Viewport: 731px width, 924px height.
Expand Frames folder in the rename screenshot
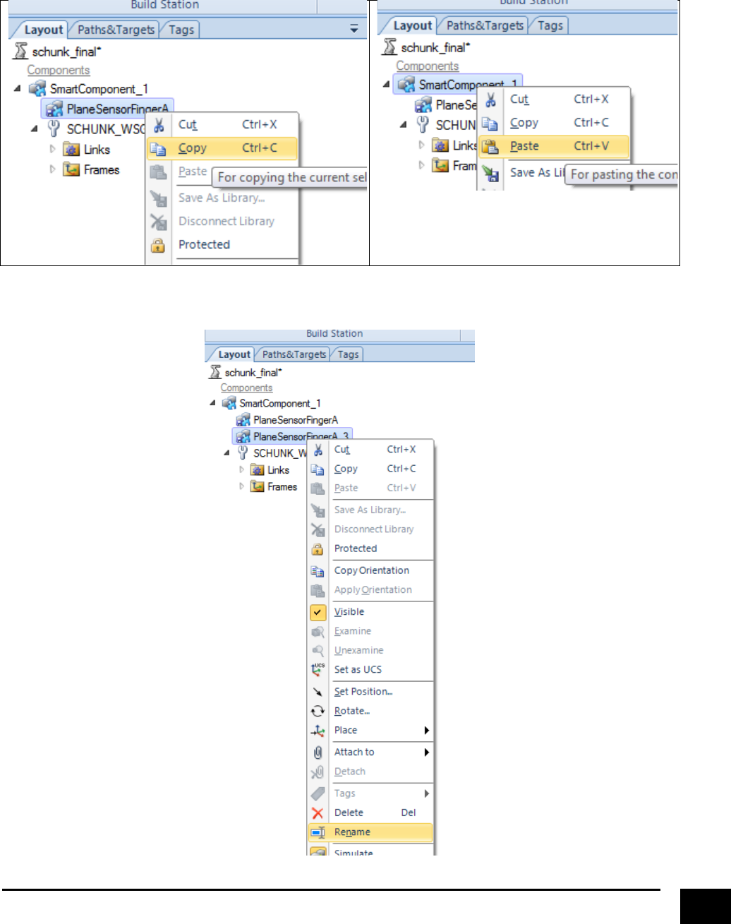pyautogui.click(x=243, y=486)
